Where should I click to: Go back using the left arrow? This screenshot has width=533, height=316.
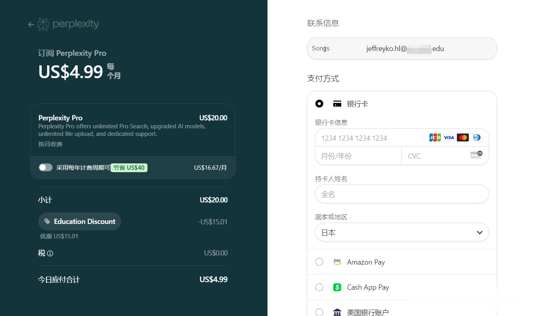pos(31,24)
